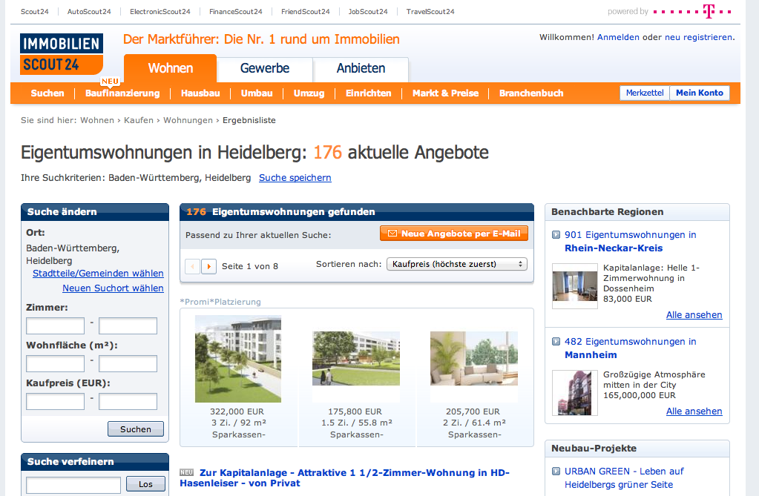This screenshot has width=759, height=496.
Task: Click the Suchen button in search panel
Action: coord(136,429)
